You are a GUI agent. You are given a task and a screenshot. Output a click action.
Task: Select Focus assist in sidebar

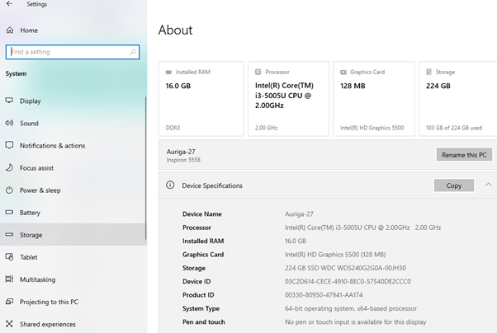pyautogui.click(x=73, y=168)
